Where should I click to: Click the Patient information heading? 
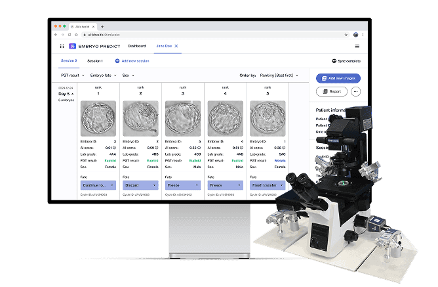(331, 110)
